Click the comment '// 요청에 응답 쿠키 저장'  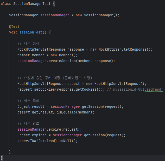39,78
